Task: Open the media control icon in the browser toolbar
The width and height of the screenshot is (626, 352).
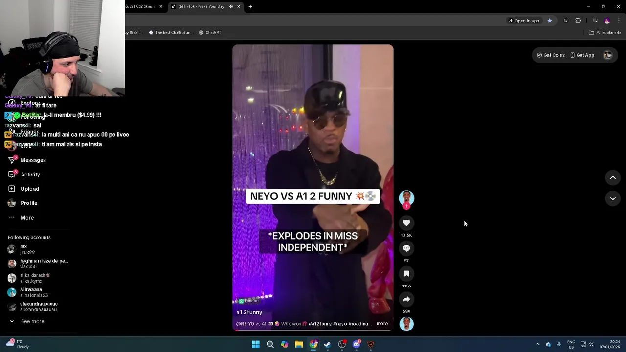Action: click(595, 21)
